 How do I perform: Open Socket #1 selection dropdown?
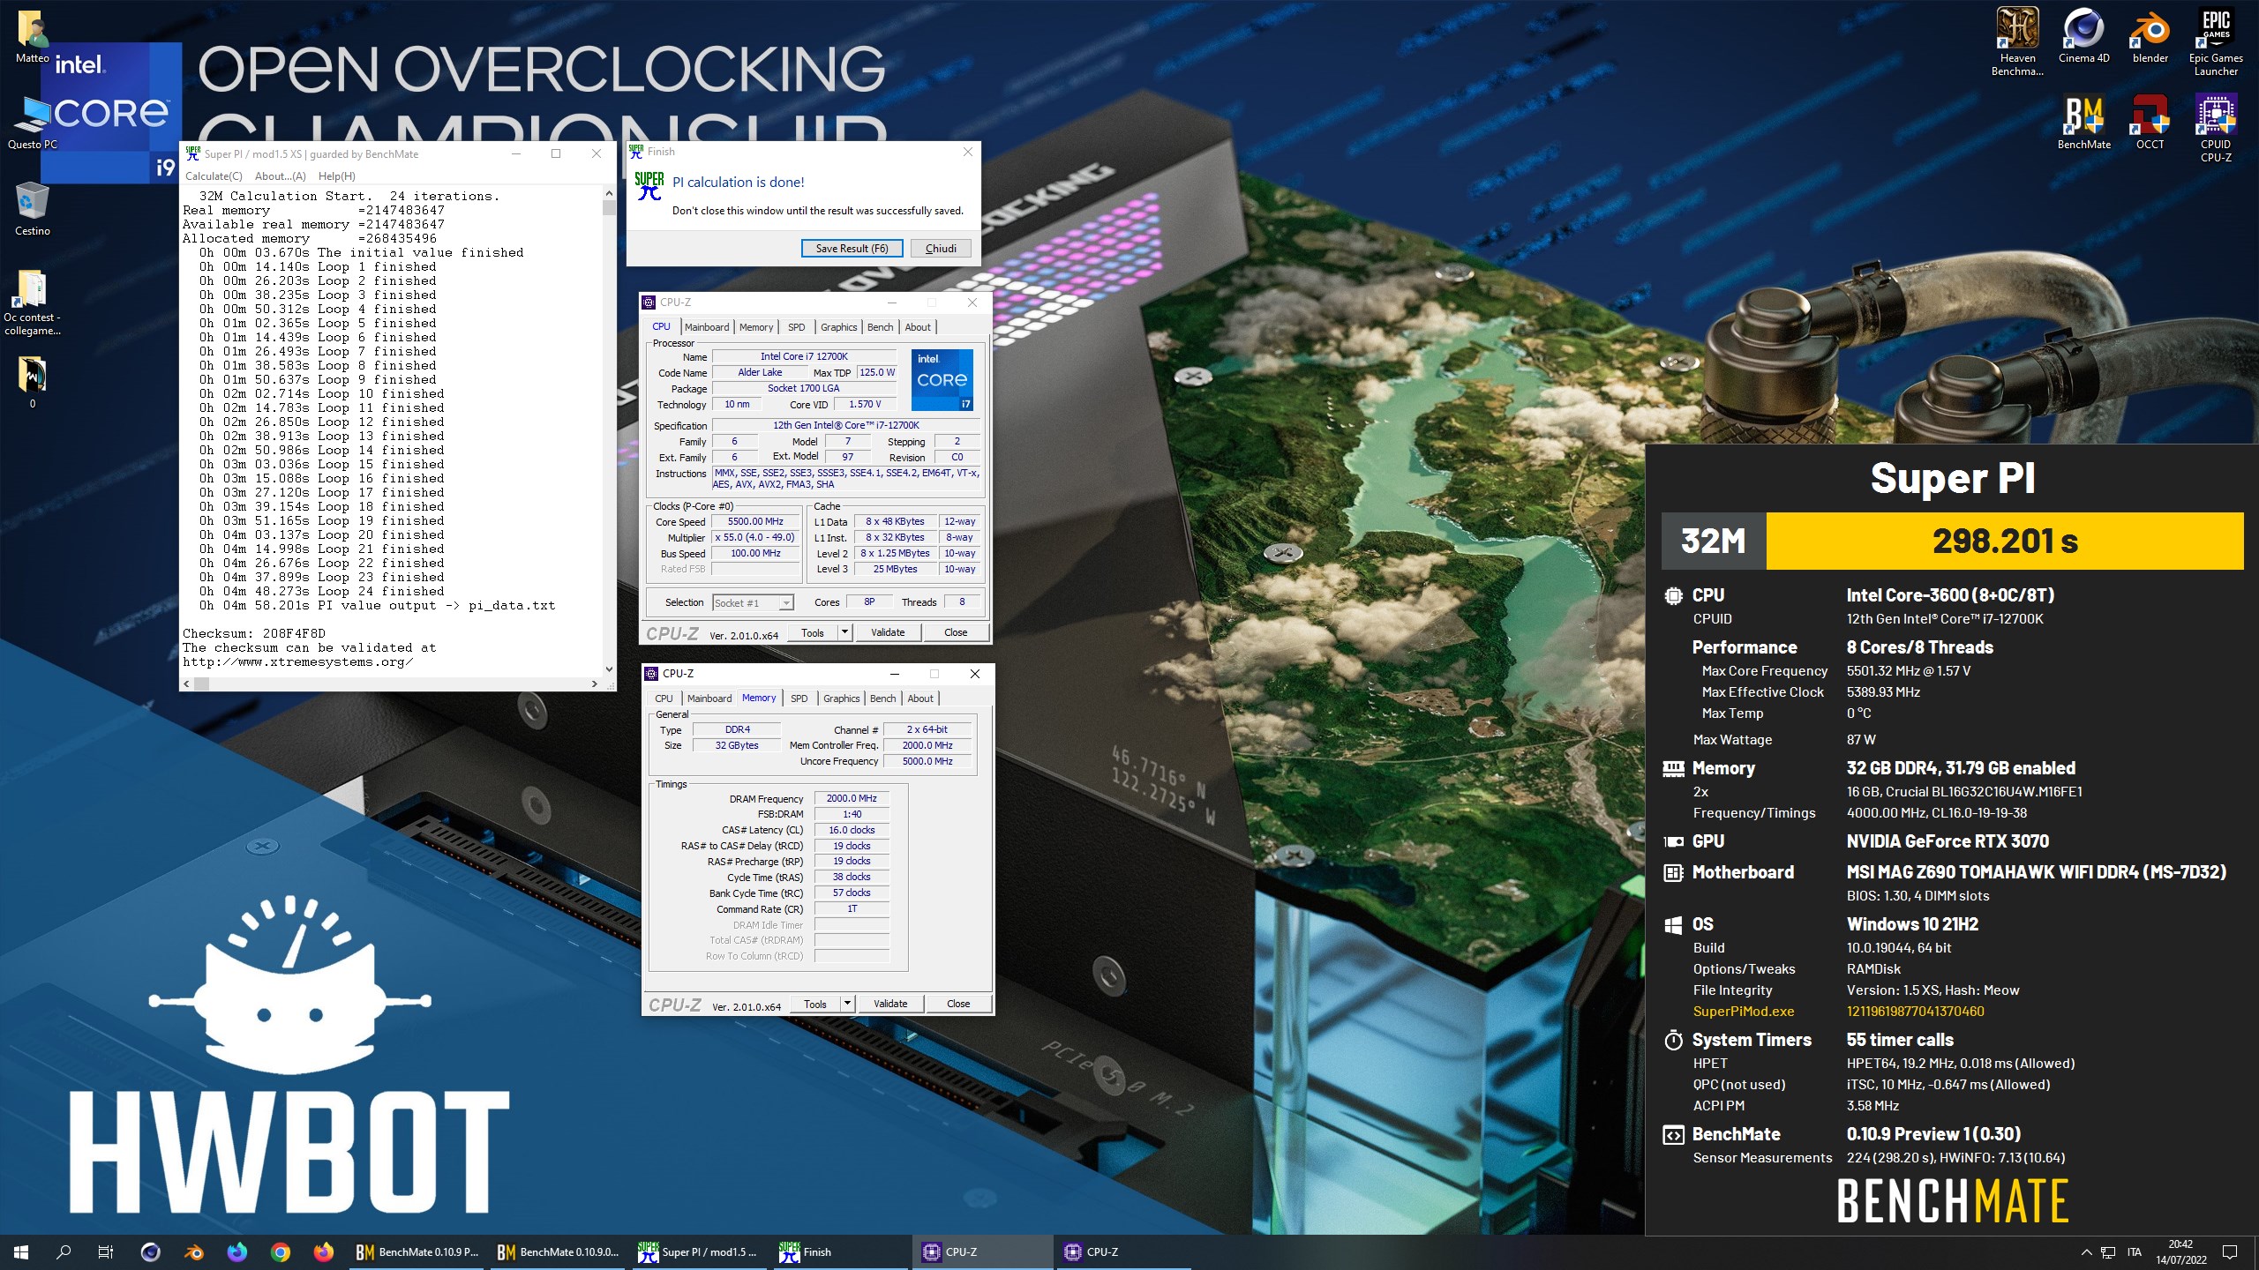pos(754,603)
